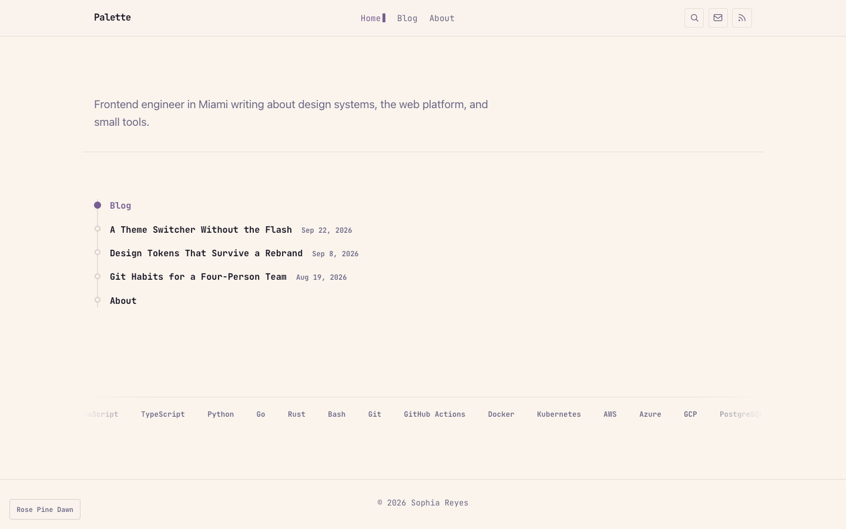Click the Palette site title

coord(112,18)
